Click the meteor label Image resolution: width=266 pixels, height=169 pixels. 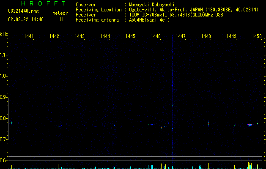tap(60, 13)
